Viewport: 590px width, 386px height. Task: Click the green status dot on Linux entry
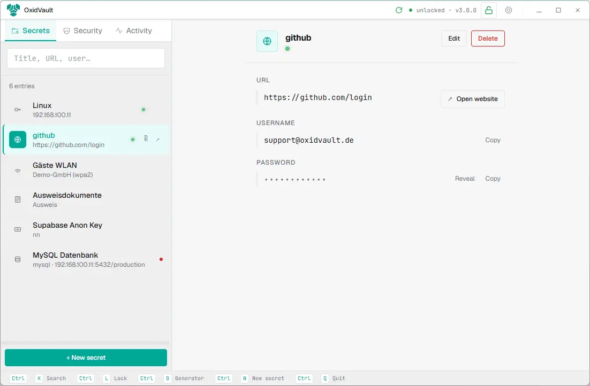click(143, 110)
